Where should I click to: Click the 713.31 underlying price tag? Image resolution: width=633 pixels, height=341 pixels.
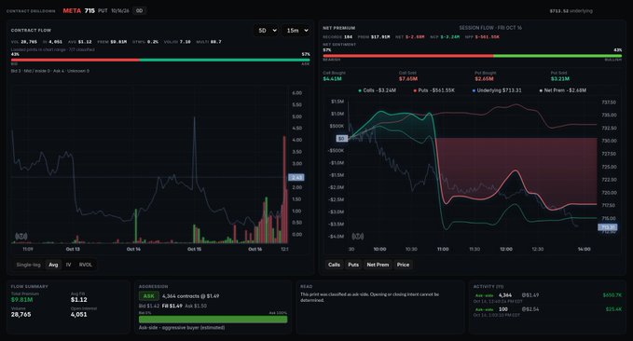(607, 227)
